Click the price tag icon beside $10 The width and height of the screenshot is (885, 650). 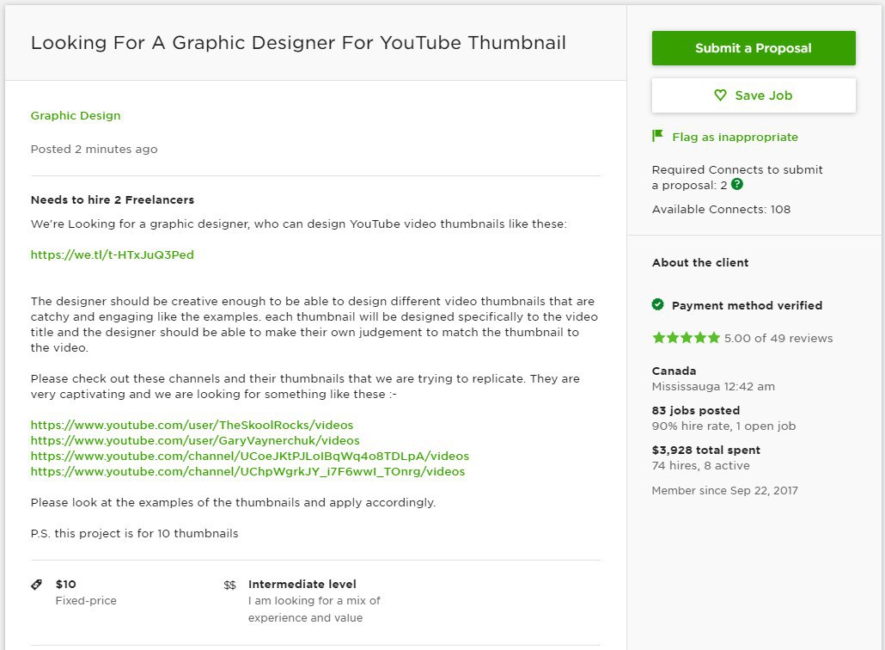pyautogui.click(x=36, y=585)
